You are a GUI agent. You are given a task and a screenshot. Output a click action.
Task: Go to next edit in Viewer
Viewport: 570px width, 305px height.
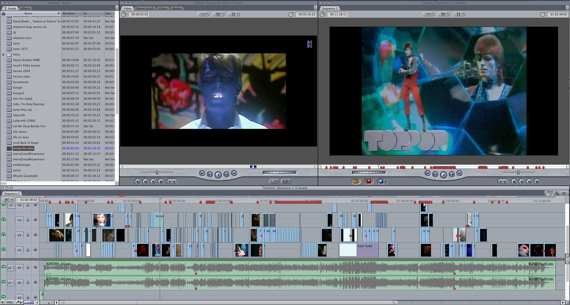click(x=234, y=173)
